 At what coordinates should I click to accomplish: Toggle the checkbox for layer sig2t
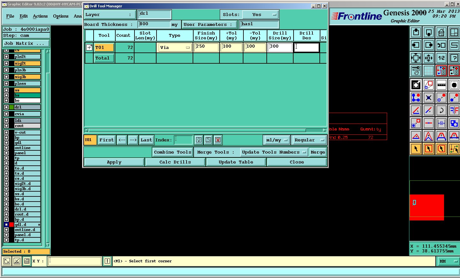[6, 63]
